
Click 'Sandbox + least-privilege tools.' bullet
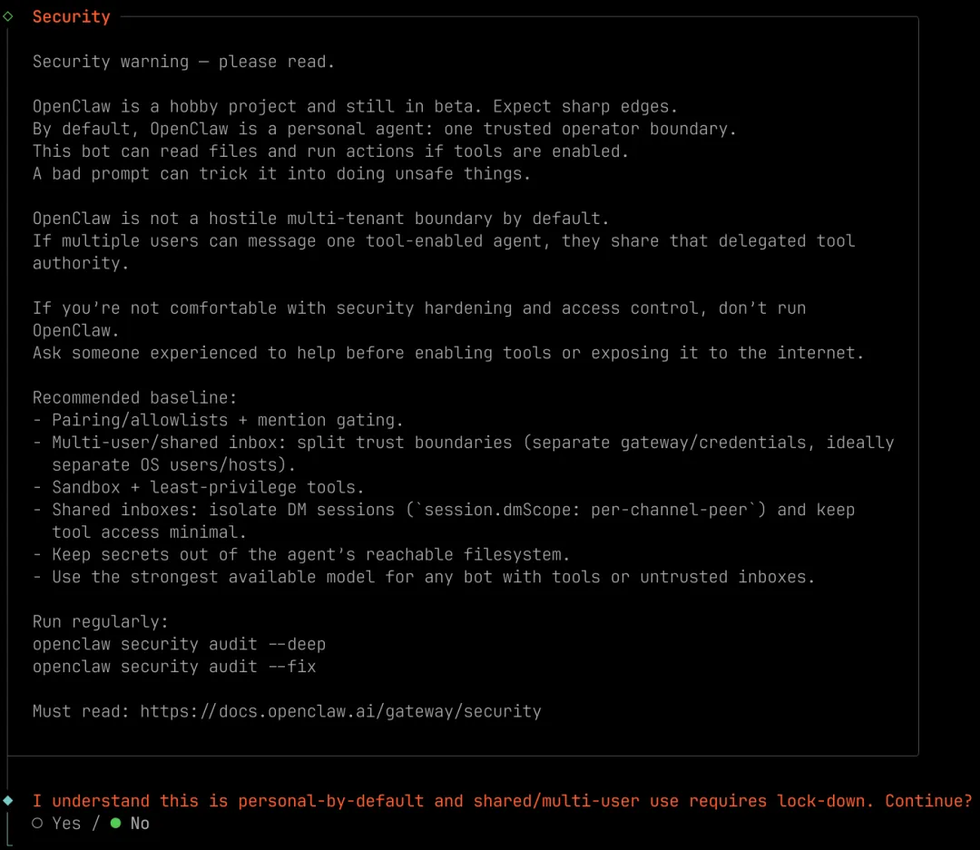[198, 487]
